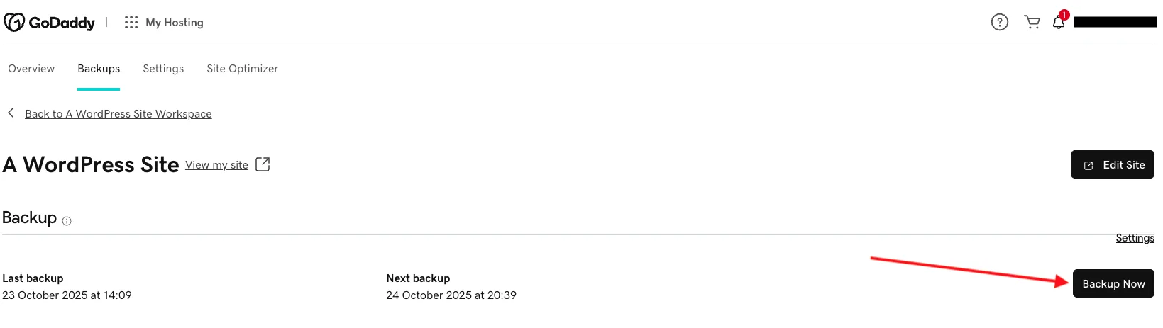Select the Backups tab

[99, 69]
